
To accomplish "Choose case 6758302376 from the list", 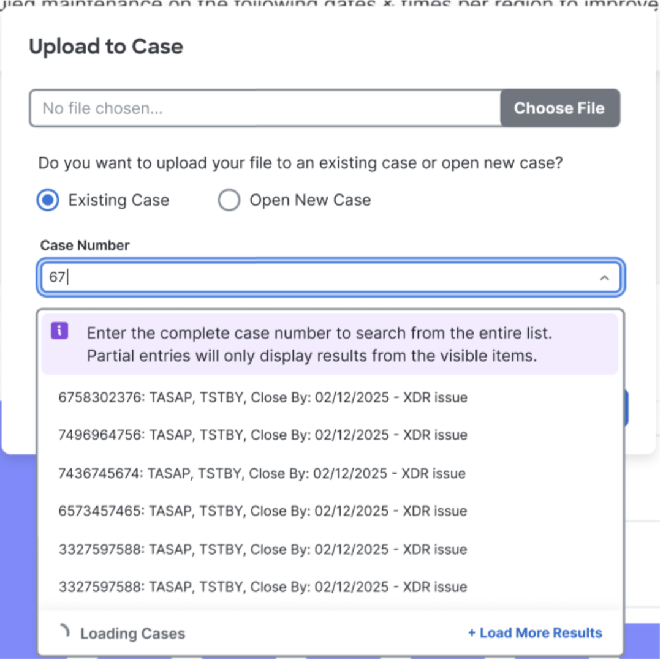I will click(262, 397).
